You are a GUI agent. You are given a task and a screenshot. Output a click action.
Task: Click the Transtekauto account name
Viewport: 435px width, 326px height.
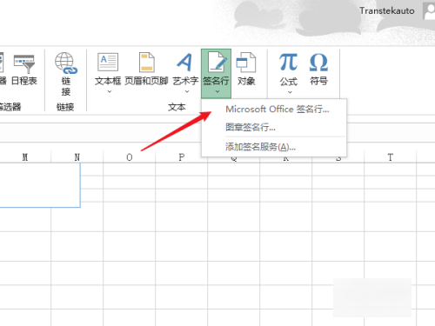pos(387,10)
